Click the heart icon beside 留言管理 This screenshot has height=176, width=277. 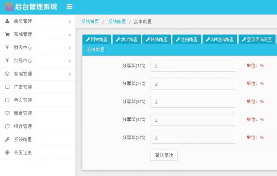7,113
